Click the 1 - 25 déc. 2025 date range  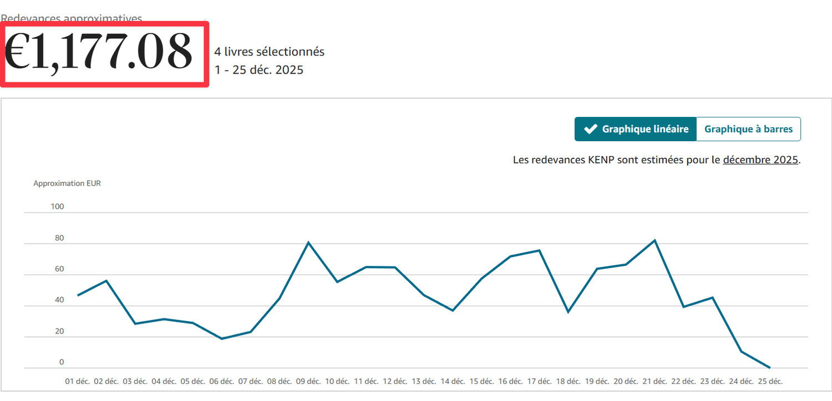[x=259, y=70]
